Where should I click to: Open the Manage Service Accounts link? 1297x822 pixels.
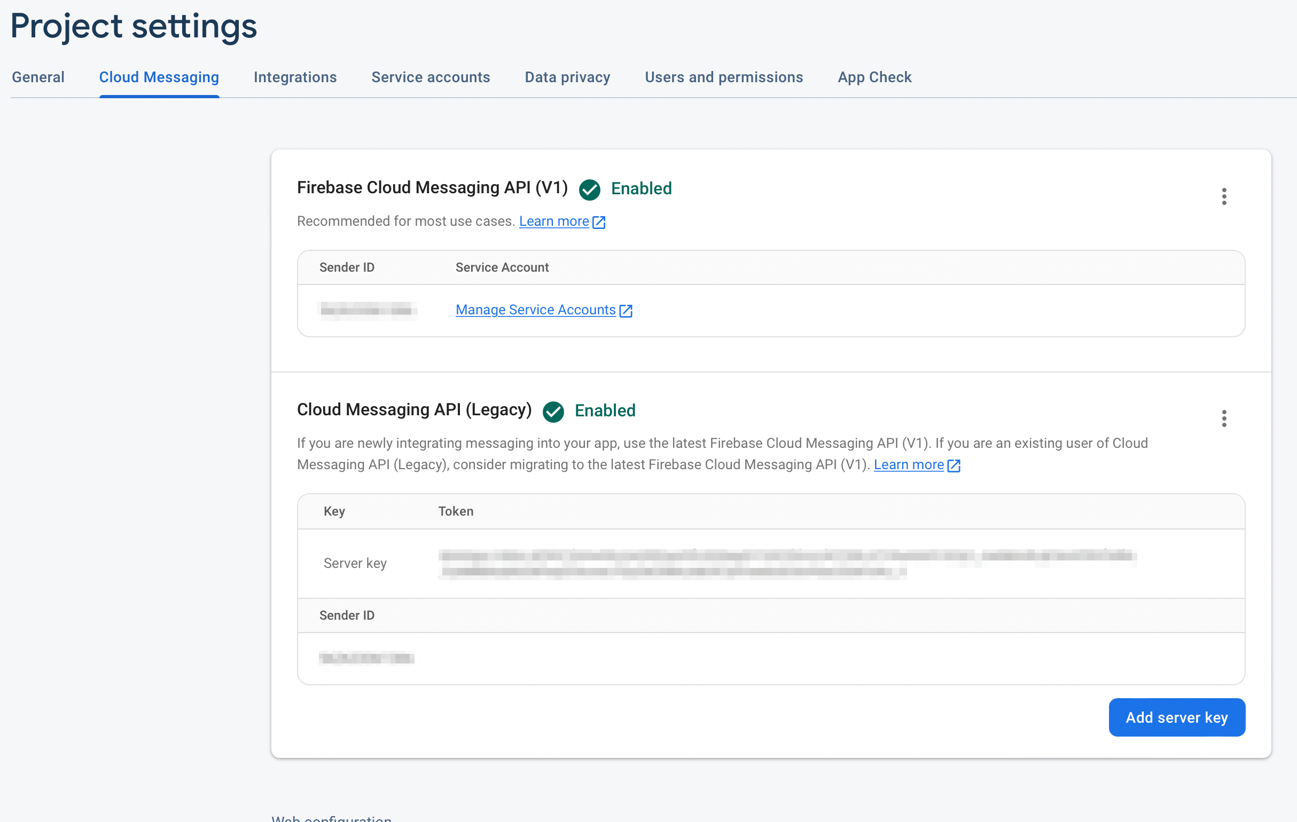tap(535, 310)
